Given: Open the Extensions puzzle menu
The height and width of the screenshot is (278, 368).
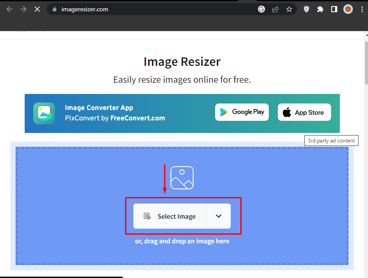Looking at the screenshot, I should tap(320, 9).
